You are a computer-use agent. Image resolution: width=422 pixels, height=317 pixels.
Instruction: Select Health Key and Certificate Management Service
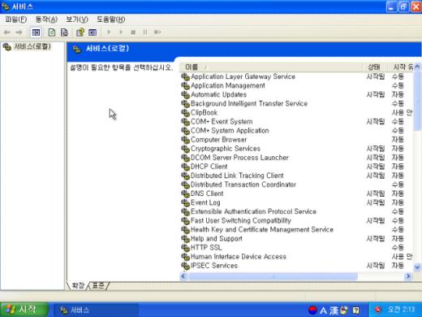(262, 229)
